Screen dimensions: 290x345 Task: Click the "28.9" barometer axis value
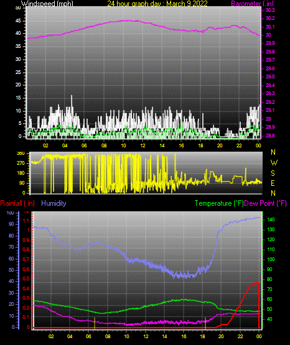tap(270, 127)
